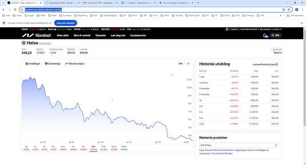Open the Teknisk analyse tool

pyautogui.click(x=75, y=64)
